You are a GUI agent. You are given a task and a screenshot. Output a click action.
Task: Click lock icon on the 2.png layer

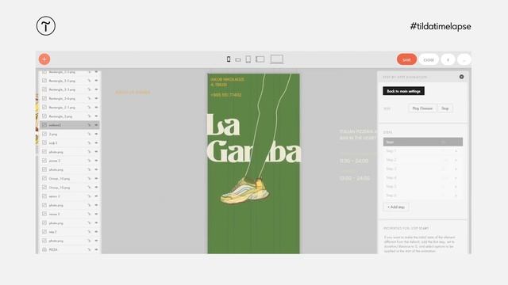[89, 134]
